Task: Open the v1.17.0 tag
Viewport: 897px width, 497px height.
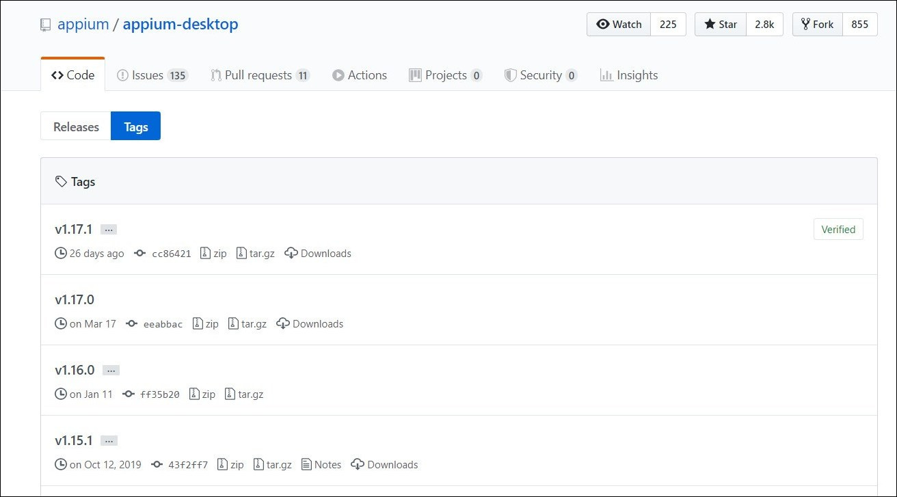Action: coord(75,299)
